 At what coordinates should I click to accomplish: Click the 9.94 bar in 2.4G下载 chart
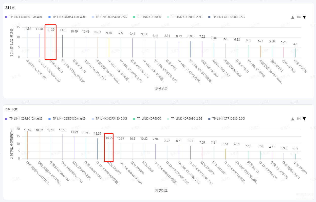156,151
